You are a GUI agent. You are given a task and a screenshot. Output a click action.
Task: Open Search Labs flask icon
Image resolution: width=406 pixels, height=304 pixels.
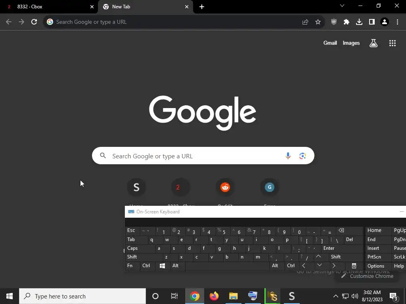coord(373,43)
